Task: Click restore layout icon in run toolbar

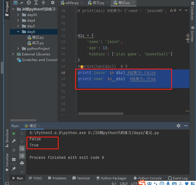Action: 14,159
